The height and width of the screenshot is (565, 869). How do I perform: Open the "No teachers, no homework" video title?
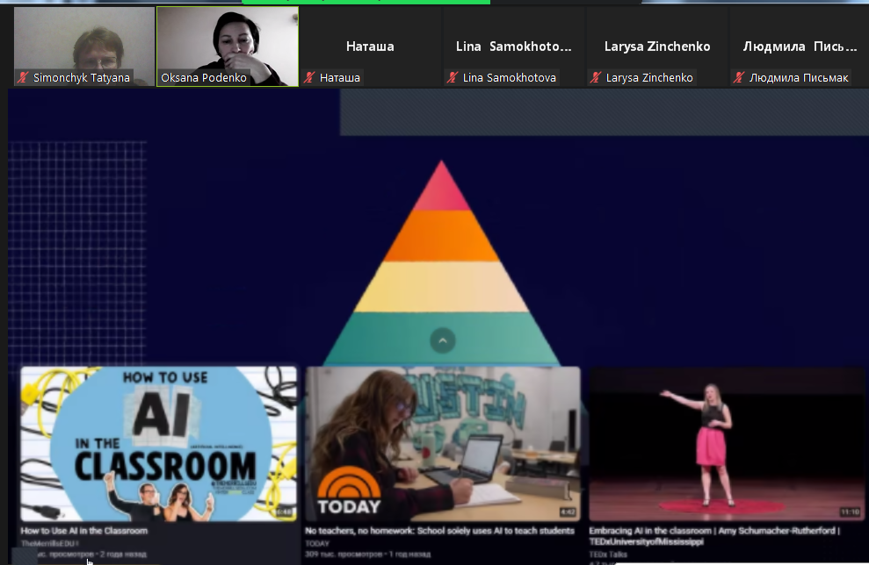tap(439, 531)
